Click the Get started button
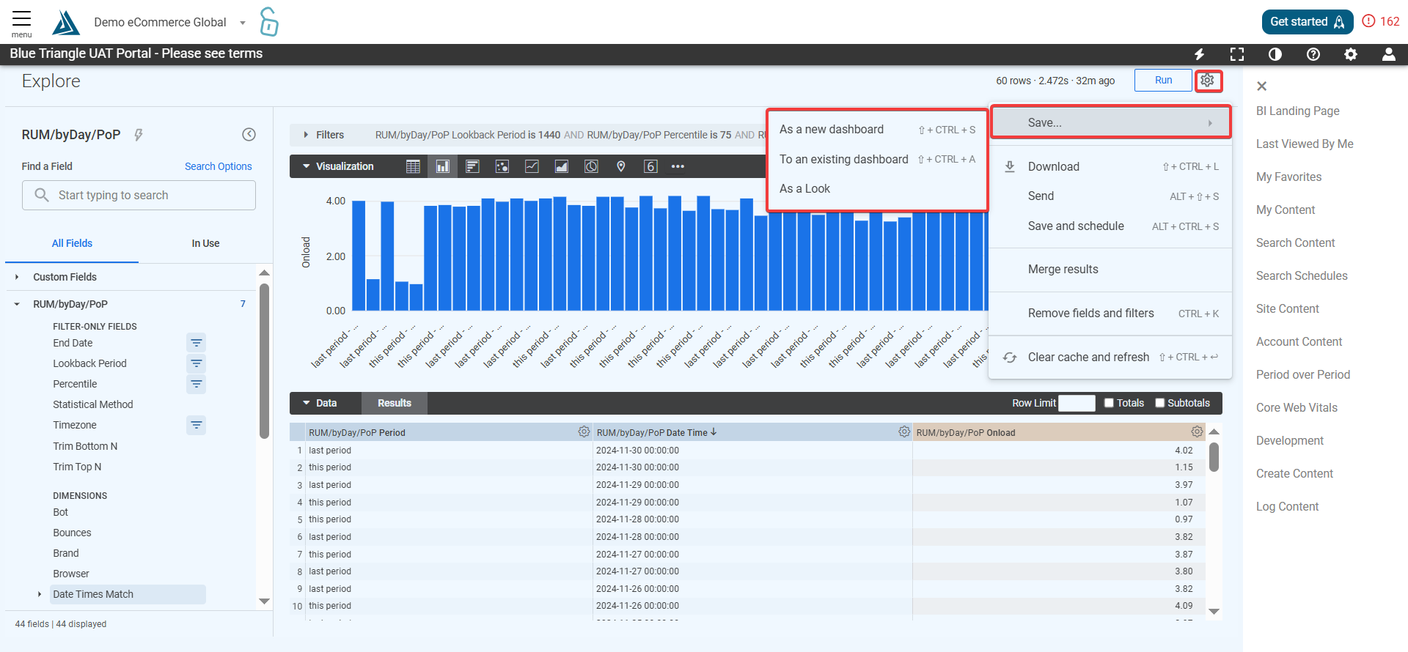Image resolution: width=1408 pixels, height=652 pixels. [x=1308, y=21]
